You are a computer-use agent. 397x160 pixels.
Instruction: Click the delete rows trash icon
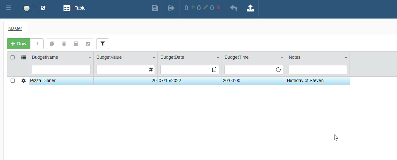point(64,44)
